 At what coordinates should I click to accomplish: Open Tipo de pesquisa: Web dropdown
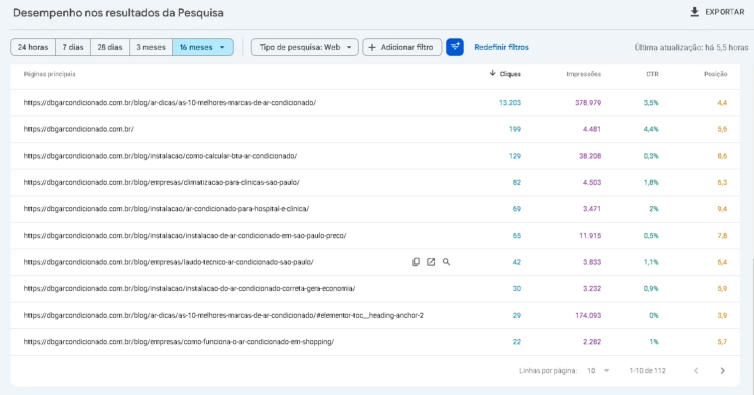305,47
